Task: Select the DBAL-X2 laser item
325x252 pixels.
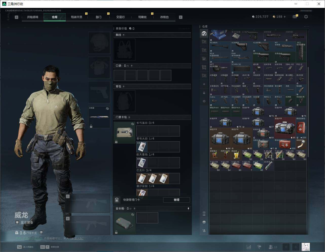Action: [x=291, y=68]
